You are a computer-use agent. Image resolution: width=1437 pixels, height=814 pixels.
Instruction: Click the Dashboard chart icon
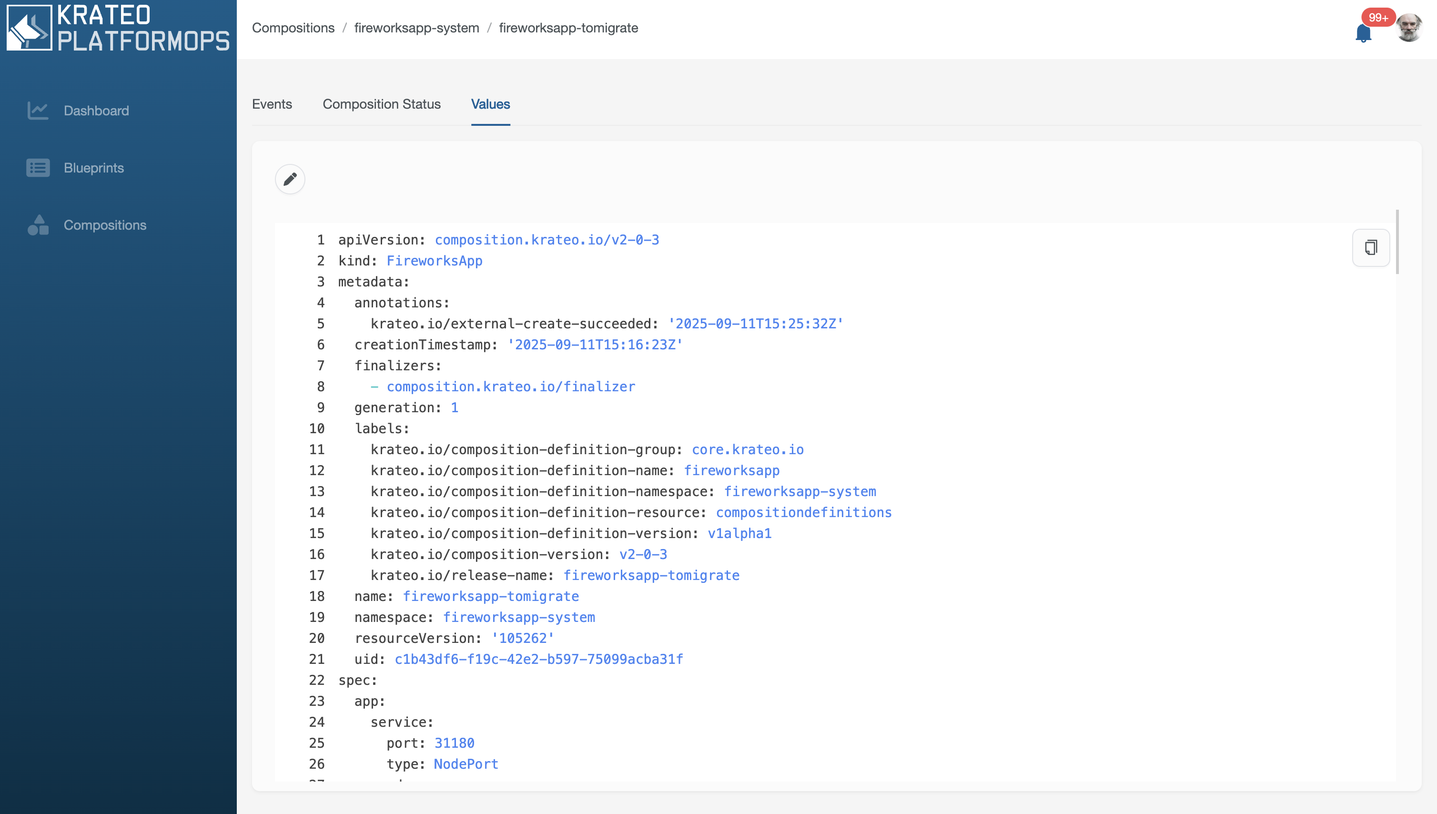pyautogui.click(x=38, y=110)
